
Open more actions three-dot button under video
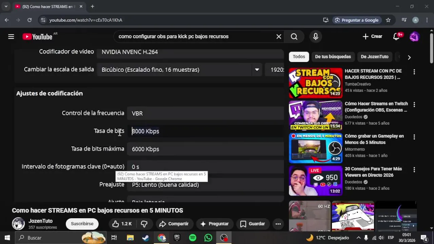coord(278,224)
